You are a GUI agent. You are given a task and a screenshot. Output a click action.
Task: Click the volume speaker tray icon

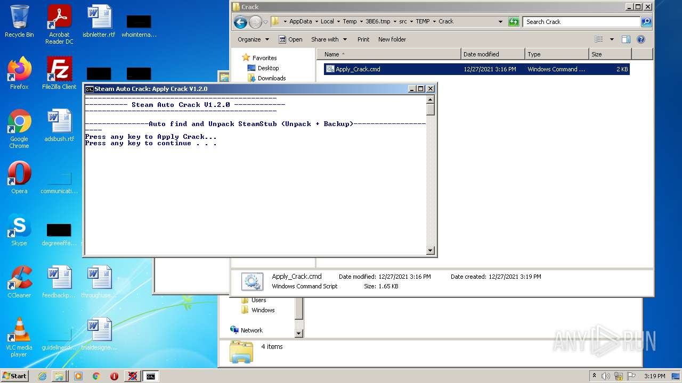coord(606,376)
